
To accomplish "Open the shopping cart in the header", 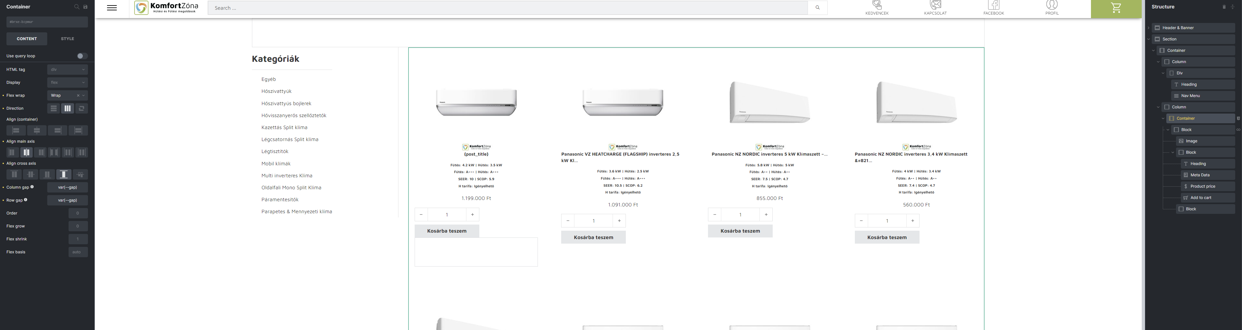I will coord(1116,8).
